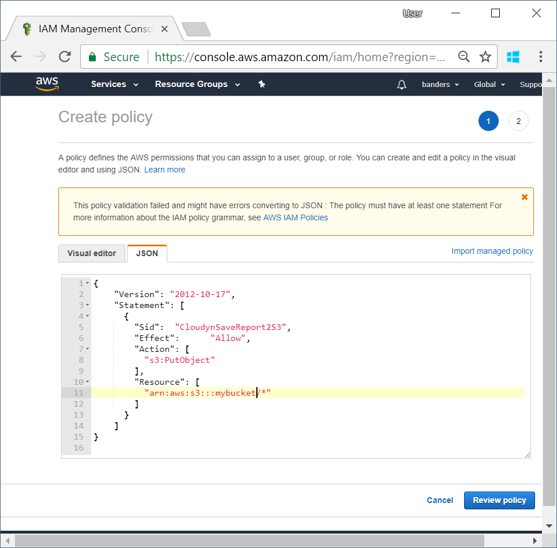This screenshot has width=557, height=548.
Task: Click the Learn more link
Action: [x=165, y=170]
